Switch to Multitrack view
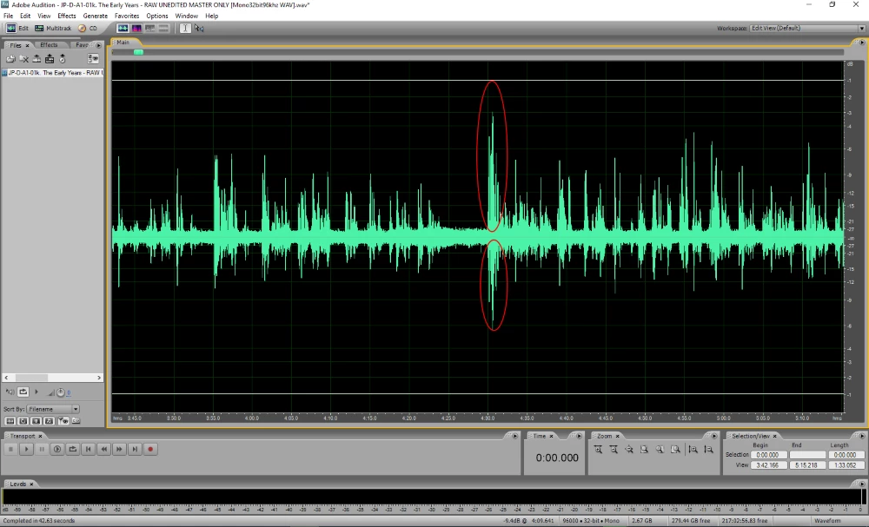 pyautogui.click(x=53, y=29)
